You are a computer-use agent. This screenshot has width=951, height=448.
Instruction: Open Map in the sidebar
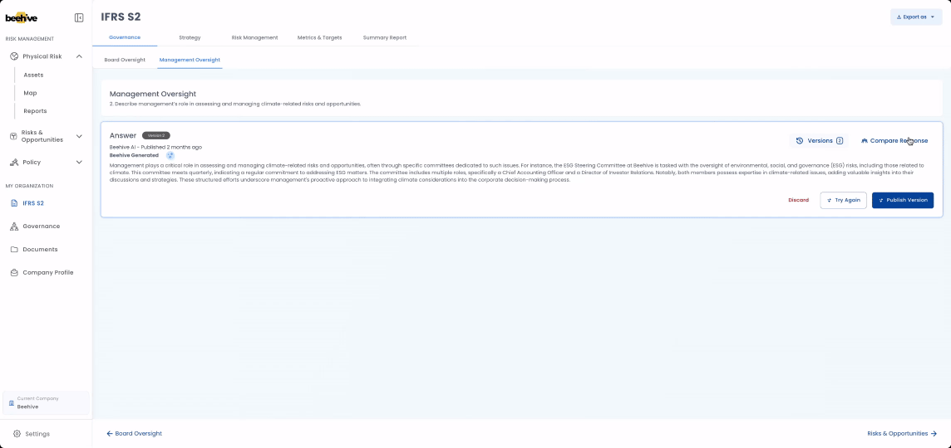30,93
